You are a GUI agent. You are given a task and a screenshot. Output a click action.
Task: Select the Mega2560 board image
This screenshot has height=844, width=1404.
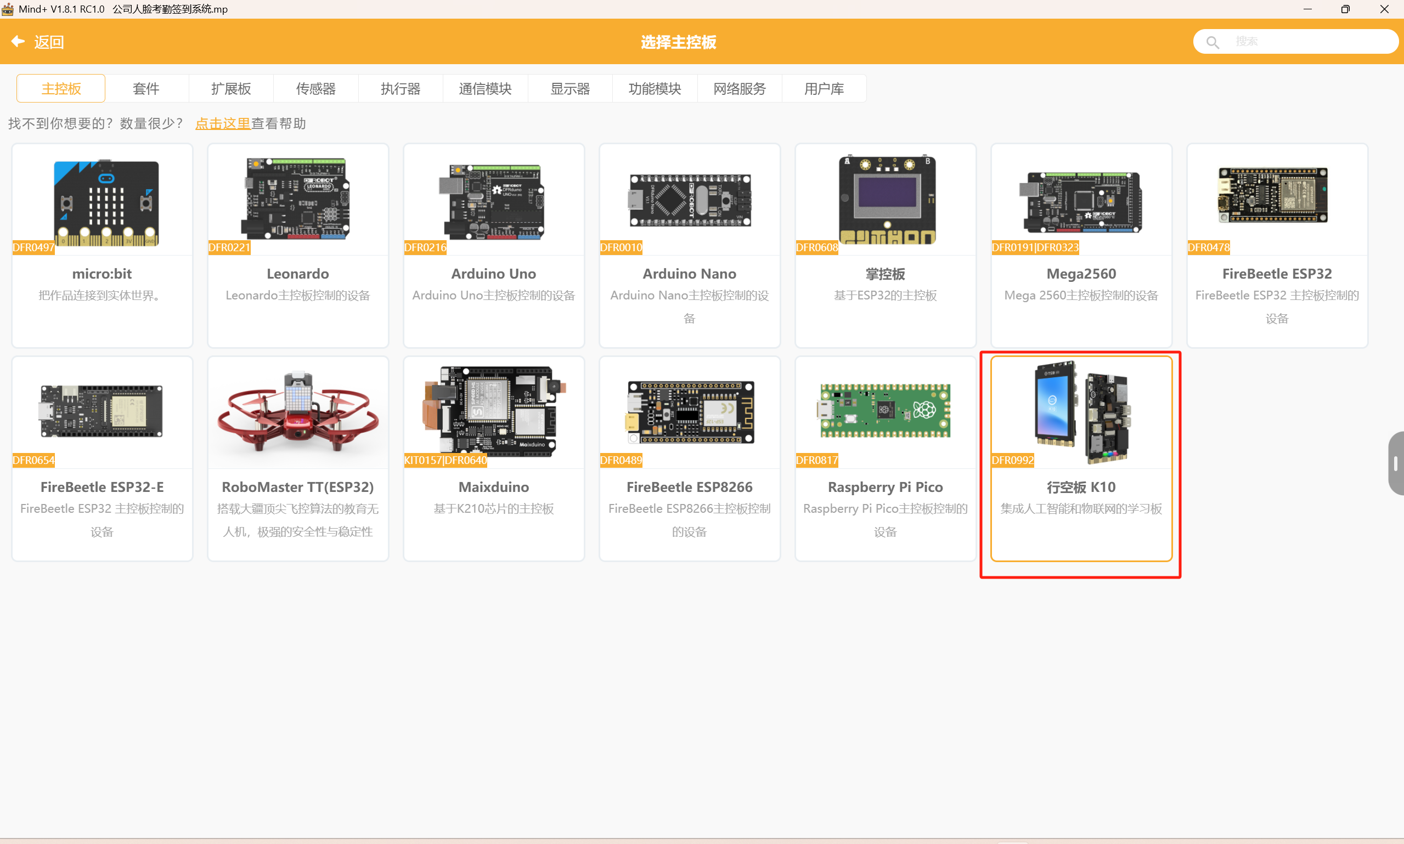[1080, 202]
